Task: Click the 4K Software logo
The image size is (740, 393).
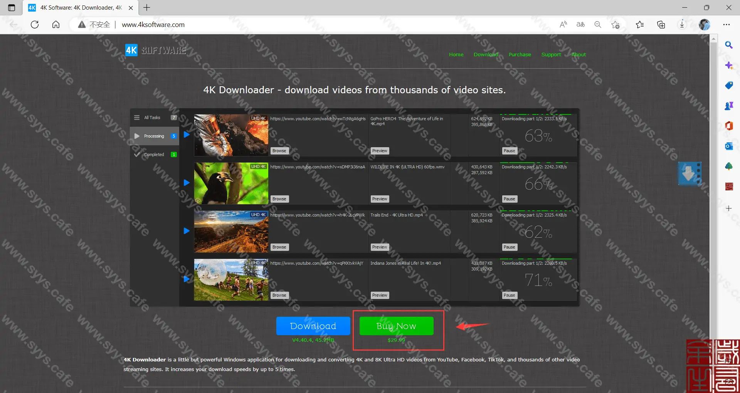Action: (x=155, y=50)
